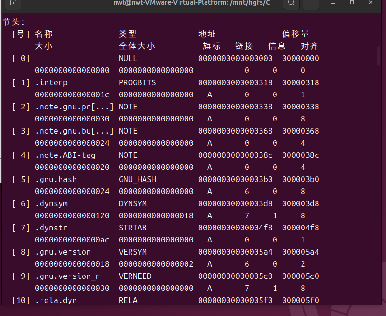Click the 节头 heading text
The width and height of the screenshot is (386, 316).
14,22
